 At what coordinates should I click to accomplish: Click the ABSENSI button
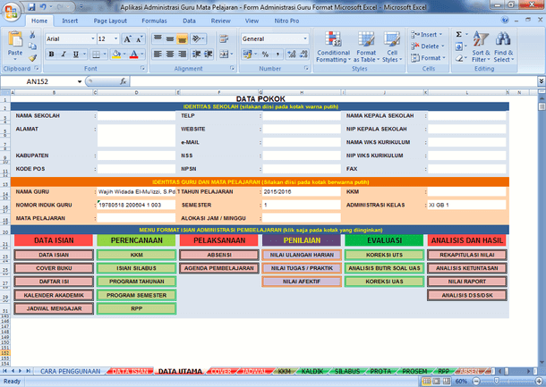pos(219,255)
